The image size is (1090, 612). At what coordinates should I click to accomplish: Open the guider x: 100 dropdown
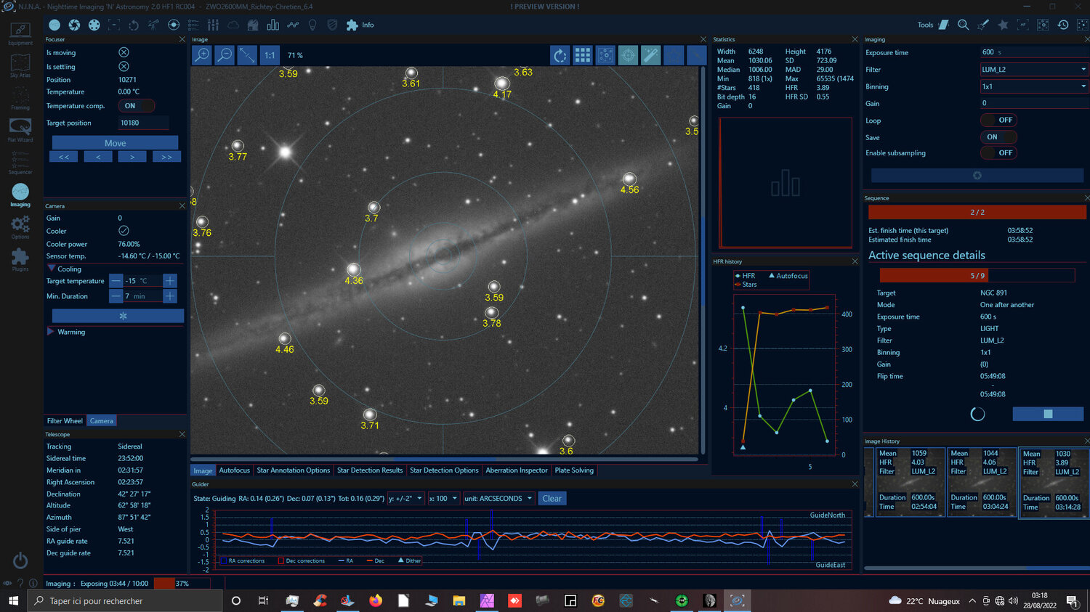coord(443,499)
